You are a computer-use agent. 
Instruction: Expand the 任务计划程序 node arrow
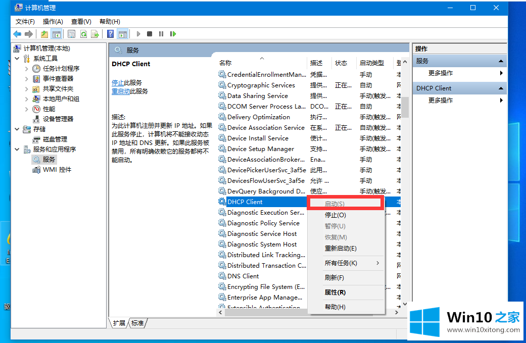26,69
